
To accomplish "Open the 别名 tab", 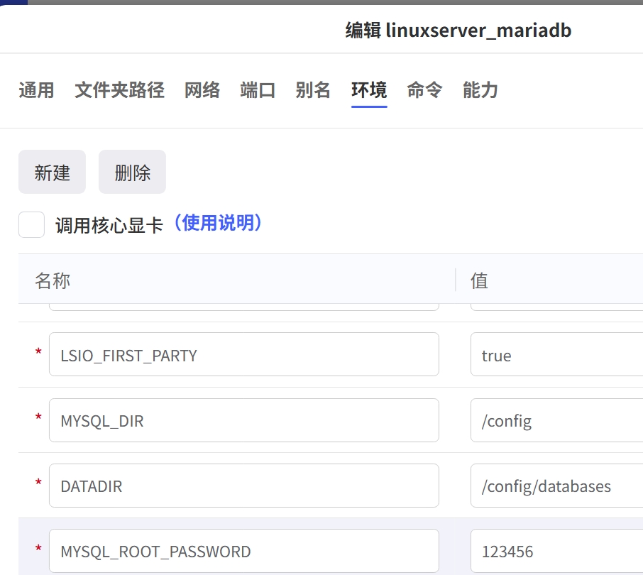I will tap(313, 90).
